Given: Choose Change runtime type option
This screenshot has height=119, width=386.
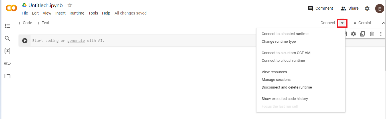Looking at the screenshot, I should pyautogui.click(x=279, y=42).
